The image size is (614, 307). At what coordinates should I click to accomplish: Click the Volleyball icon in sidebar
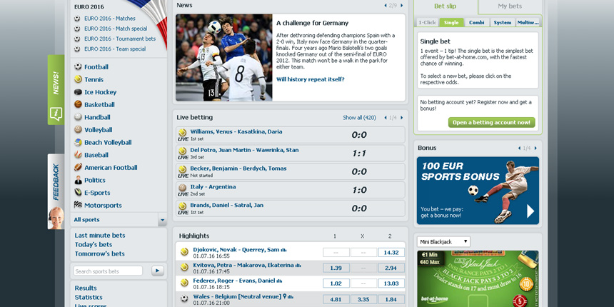click(x=78, y=130)
